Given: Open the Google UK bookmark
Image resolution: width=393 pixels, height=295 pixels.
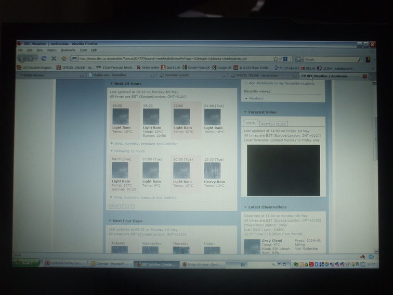Looking at the screenshot, I should 222,68.
